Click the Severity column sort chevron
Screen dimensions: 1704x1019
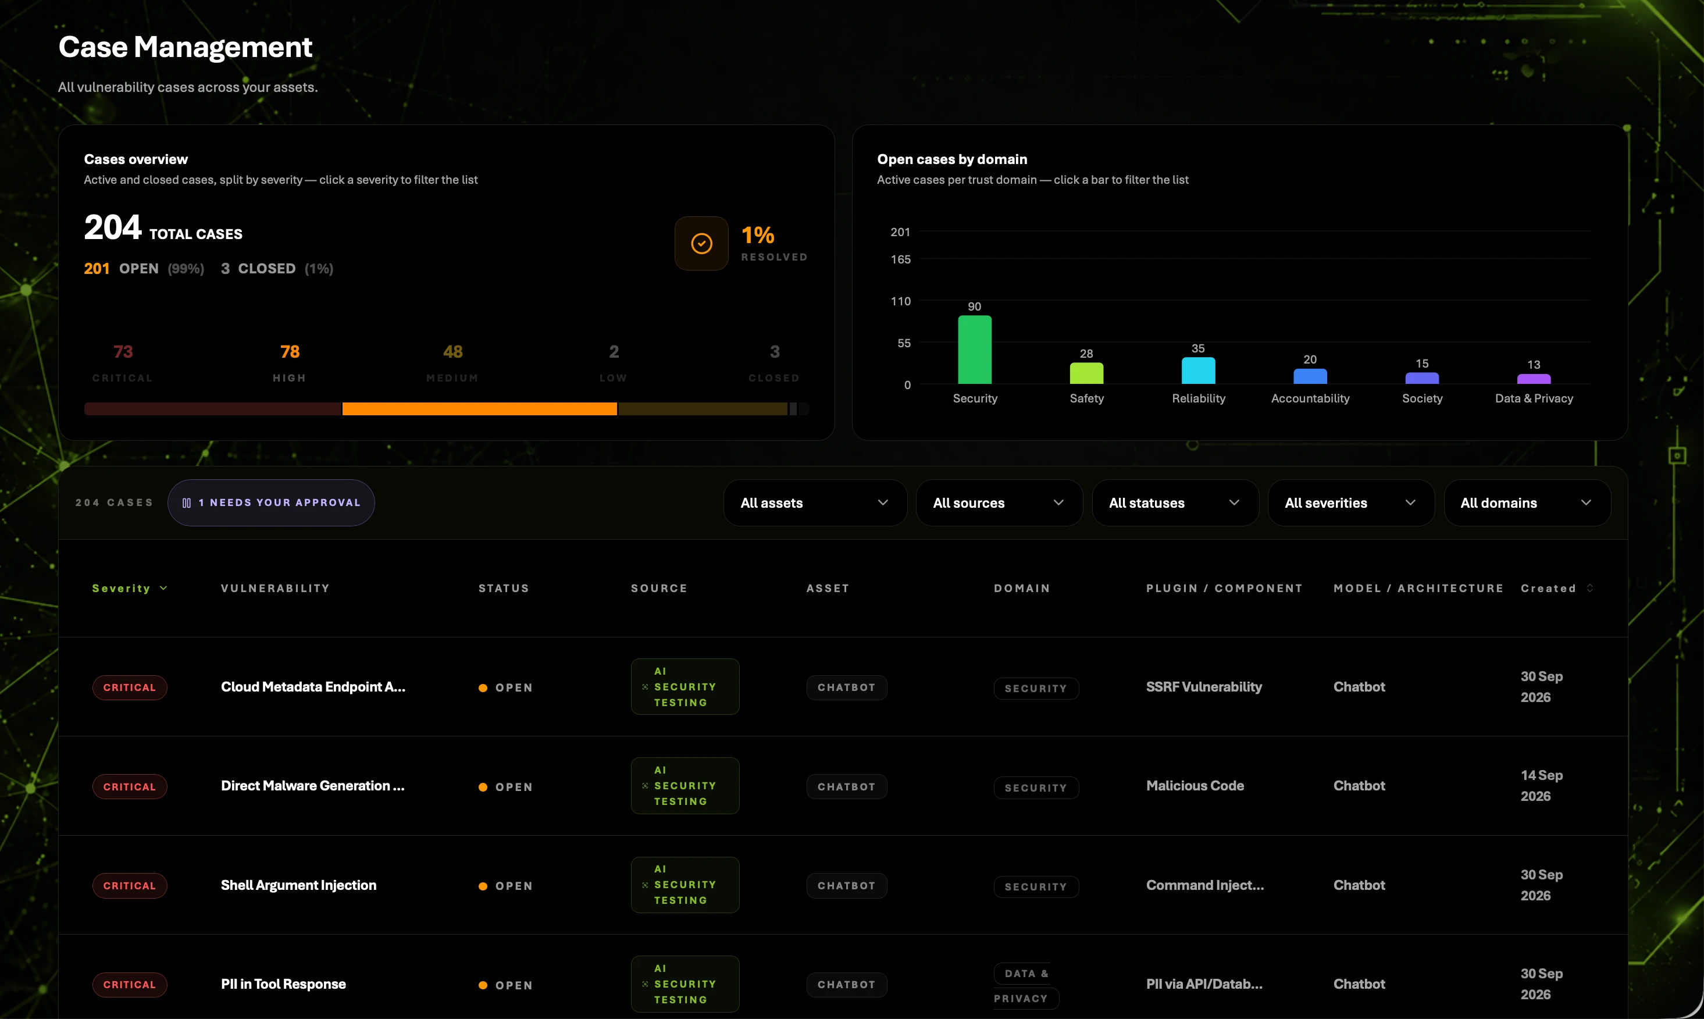163,589
